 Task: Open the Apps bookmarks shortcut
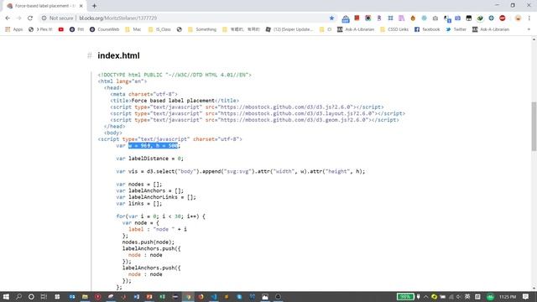pyautogui.click(x=14, y=29)
